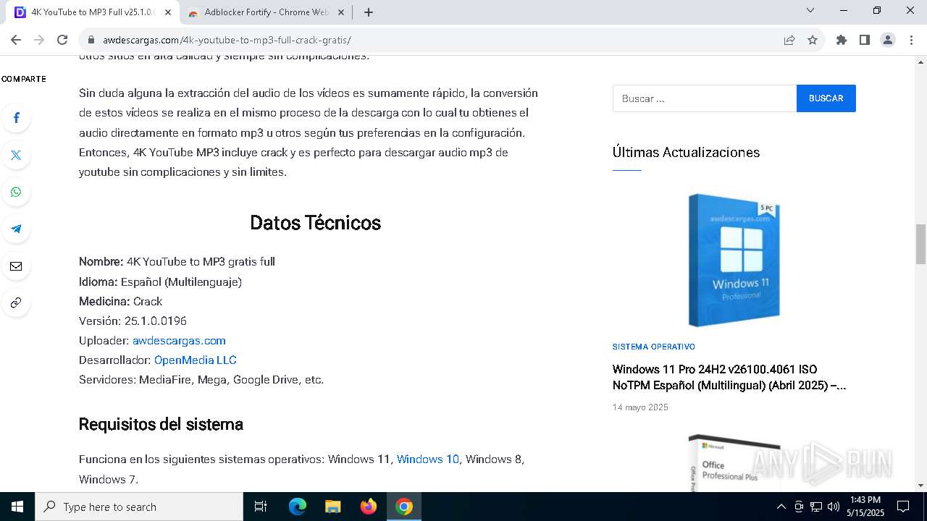Open File Explorer from the taskbar
Screen dimensions: 927x521
point(332,507)
